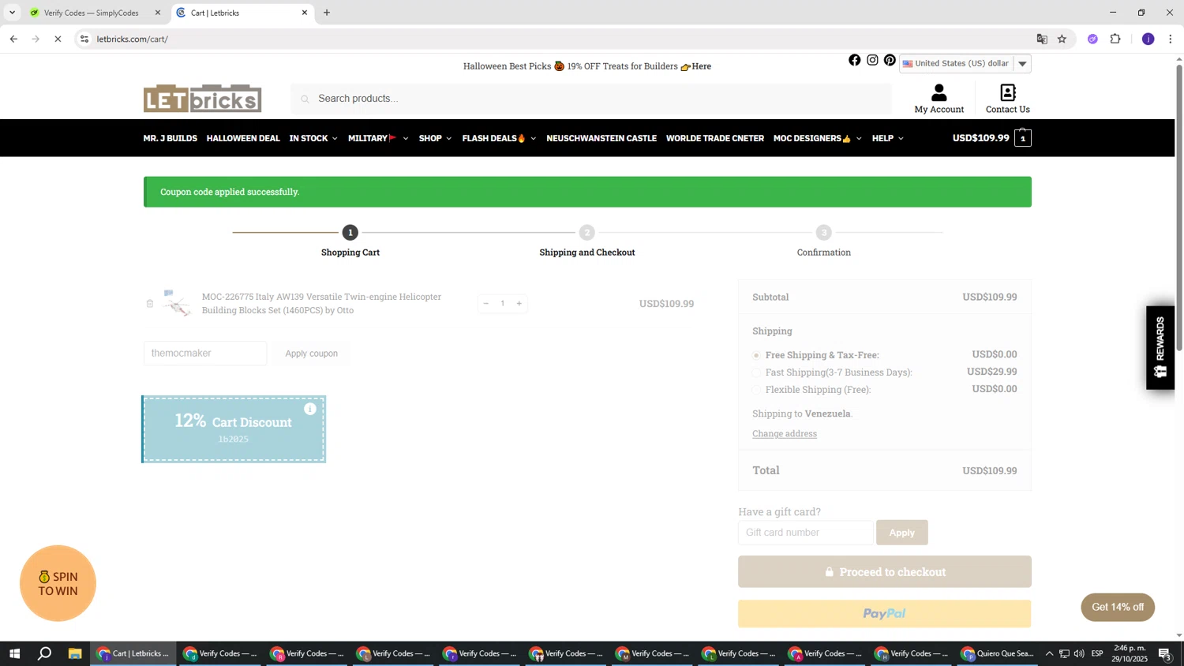This screenshot has height=666, width=1184.
Task: Bookmark this page with star icon
Action: [x=1062, y=39]
